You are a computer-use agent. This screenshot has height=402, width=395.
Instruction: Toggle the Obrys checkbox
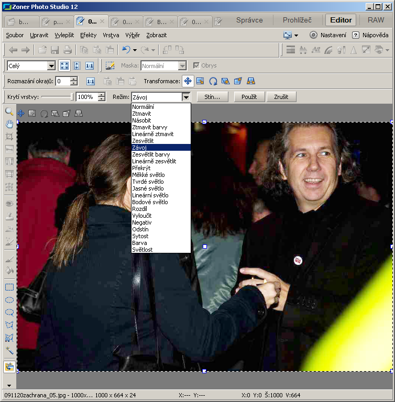click(x=196, y=66)
